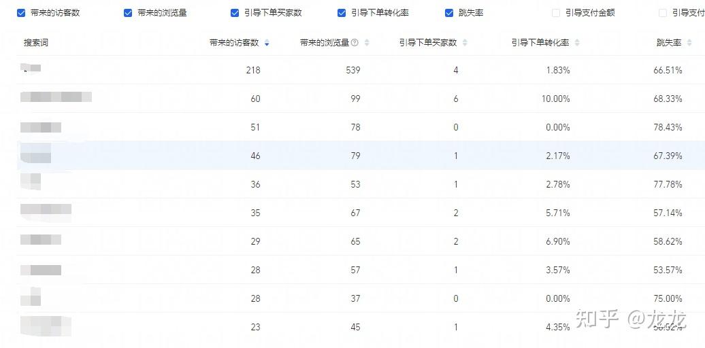Select the page views cell 539
Viewport: 705px width, 348px height.
(x=353, y=70)
